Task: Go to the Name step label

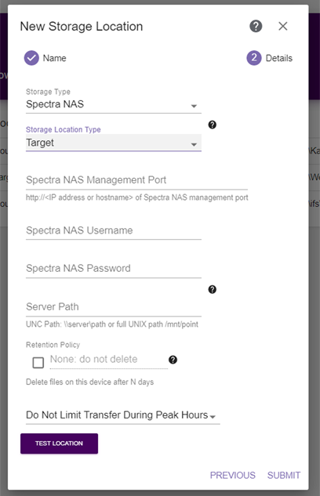Action: click(54, 58)
